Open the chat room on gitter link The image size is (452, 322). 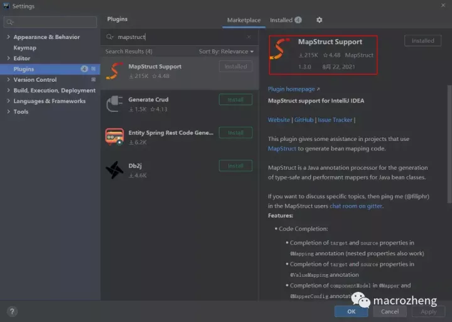click(356, 206)
